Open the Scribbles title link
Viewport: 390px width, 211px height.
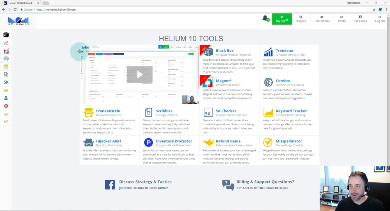[x=164, y=111]
